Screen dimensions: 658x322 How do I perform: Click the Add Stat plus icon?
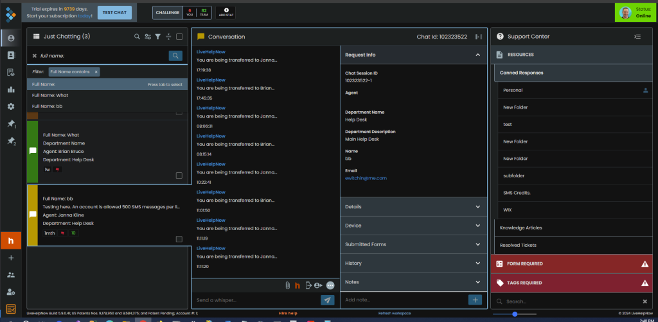(x=226, y=12)
